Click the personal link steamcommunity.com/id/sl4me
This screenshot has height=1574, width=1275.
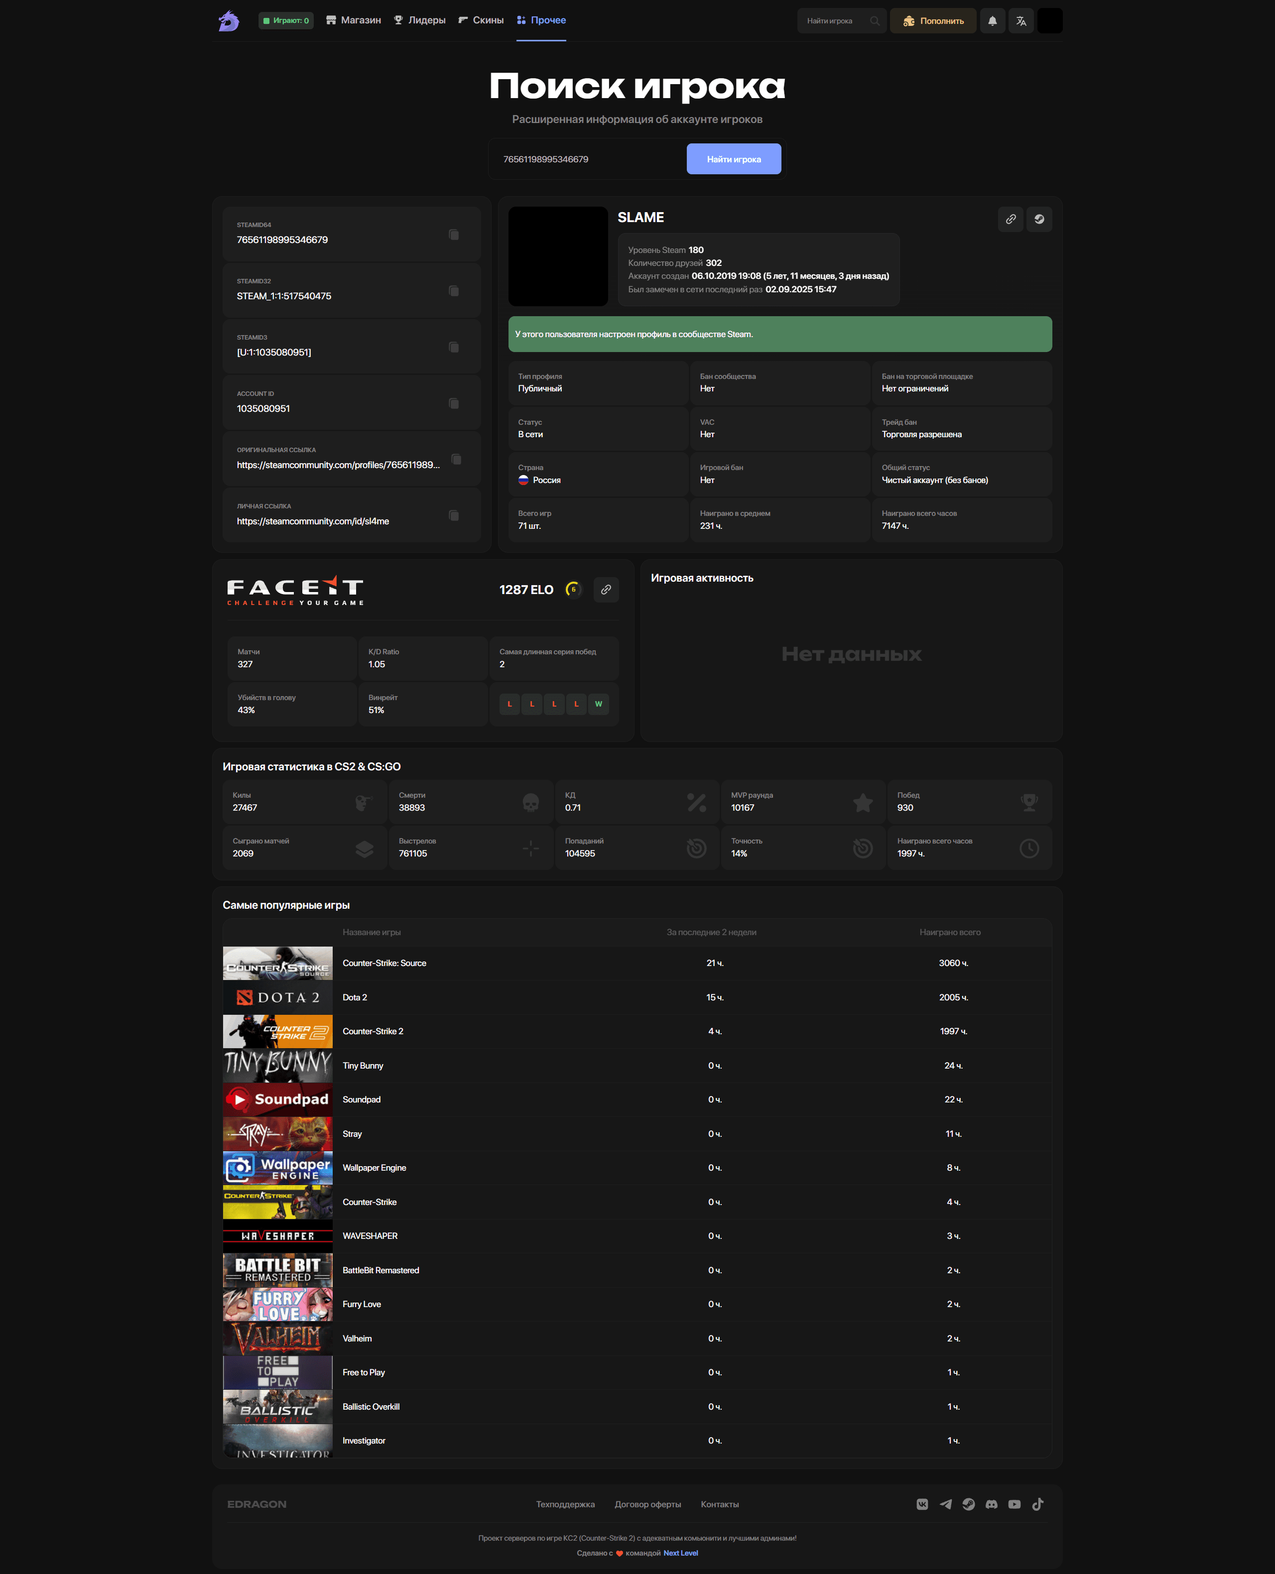pos(313,521)
